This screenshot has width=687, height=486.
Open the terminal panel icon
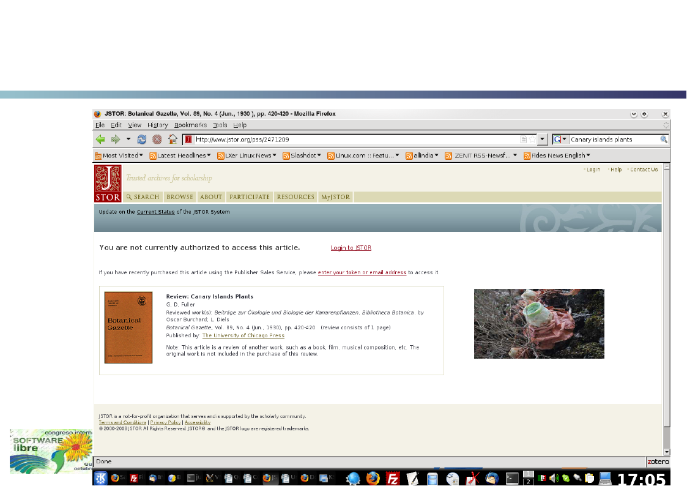pos(512,477)
